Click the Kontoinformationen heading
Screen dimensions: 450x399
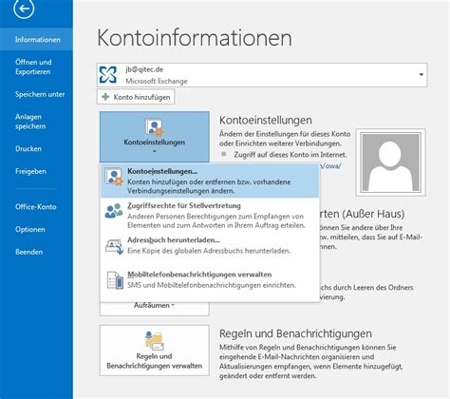[195, 38]
